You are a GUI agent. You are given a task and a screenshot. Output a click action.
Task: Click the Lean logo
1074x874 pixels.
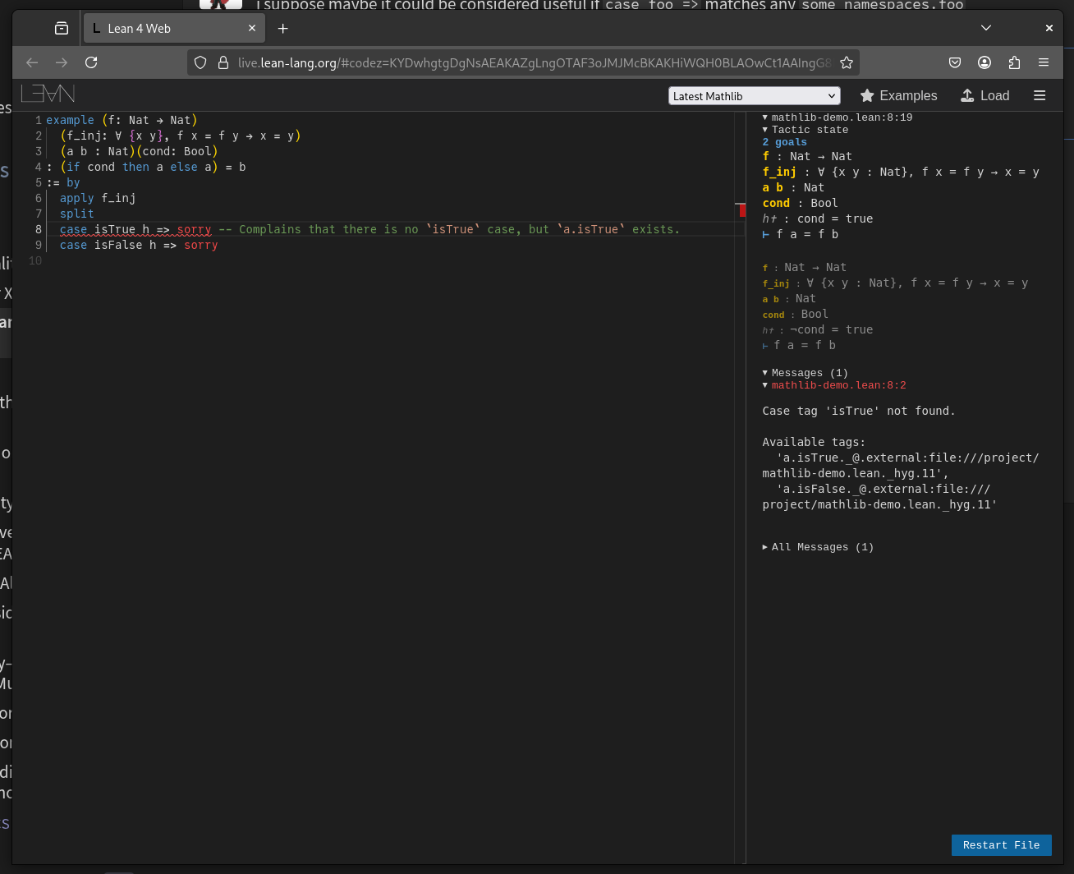click(x=48, y=94)
